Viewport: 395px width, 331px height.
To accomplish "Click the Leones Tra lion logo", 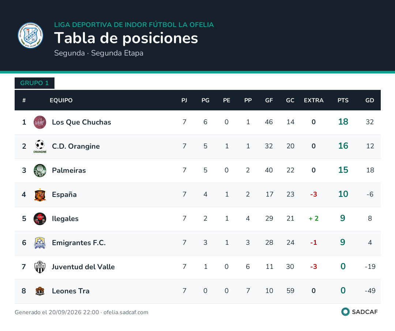I will 40,291.
